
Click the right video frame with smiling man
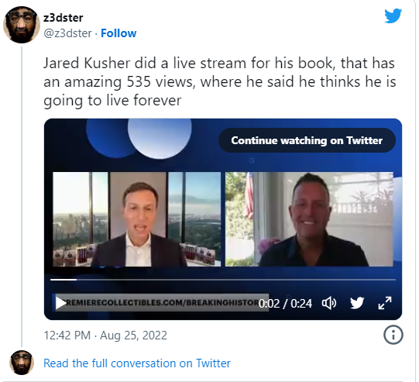(x=309, y=219)
